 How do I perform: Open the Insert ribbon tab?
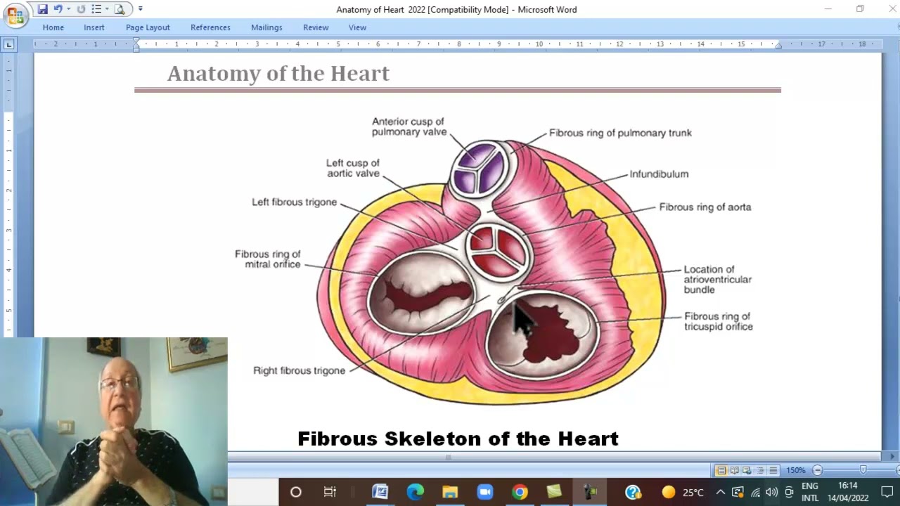pyautogui.click(x=94, y=27)
